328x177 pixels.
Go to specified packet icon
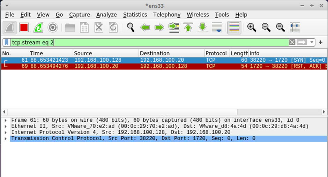click(174, 28)
